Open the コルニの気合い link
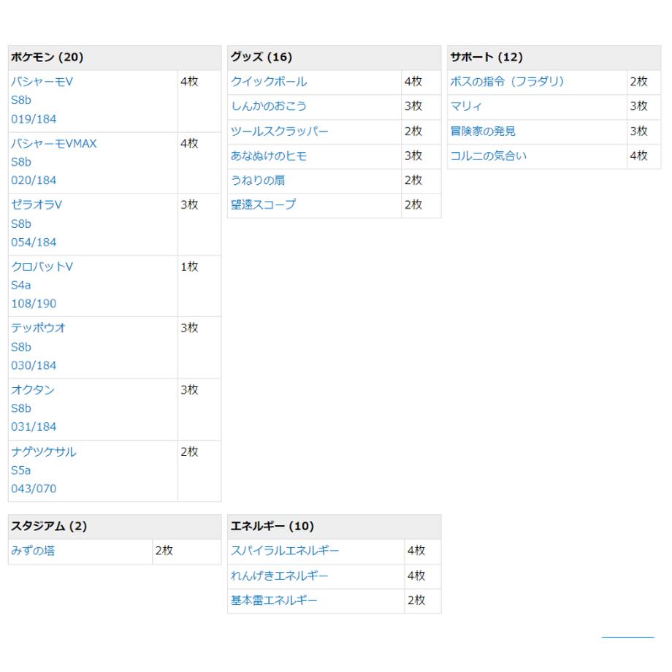 pyautogui.click(x=489, y=156)
